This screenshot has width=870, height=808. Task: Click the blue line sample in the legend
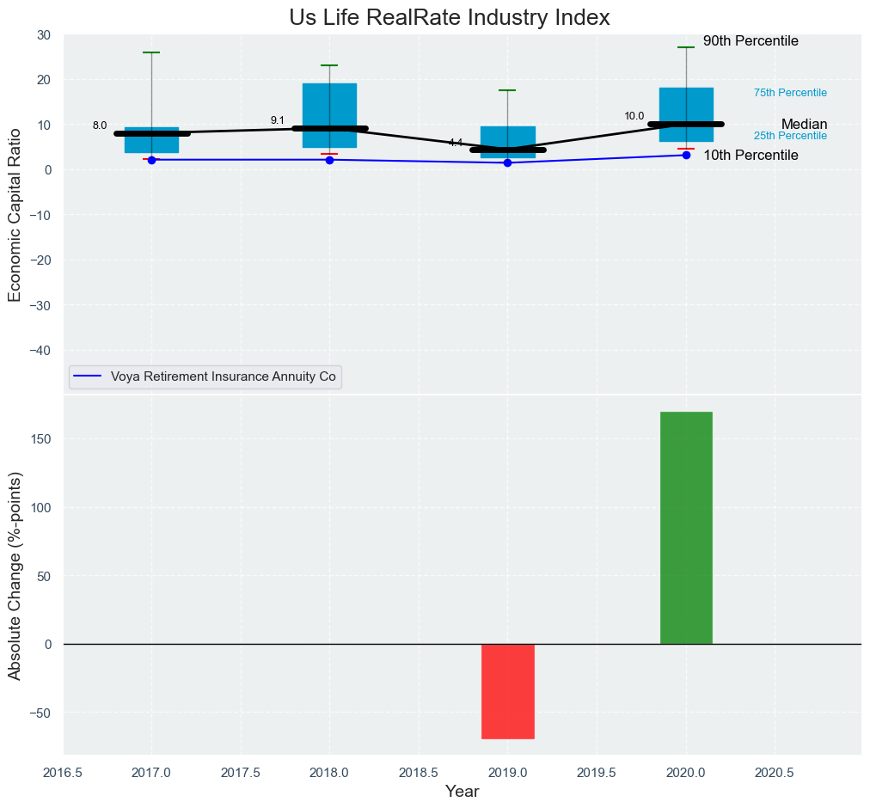89,376
